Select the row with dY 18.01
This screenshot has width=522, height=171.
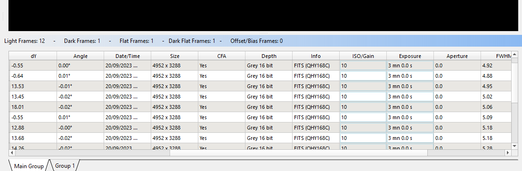click(260, 107)
